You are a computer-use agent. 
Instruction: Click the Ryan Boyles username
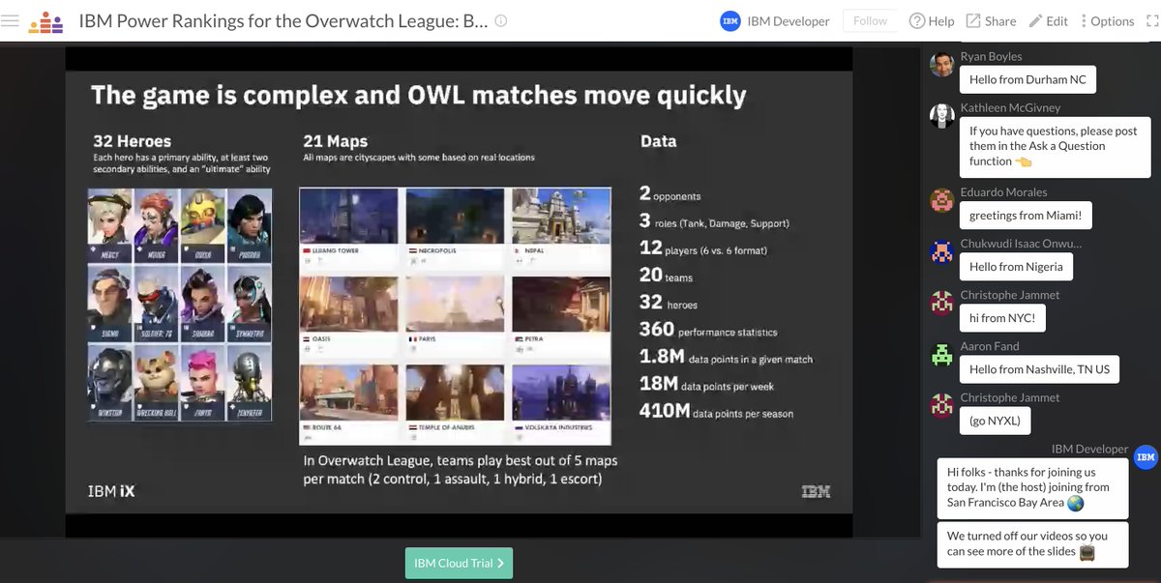pos(991,57)
